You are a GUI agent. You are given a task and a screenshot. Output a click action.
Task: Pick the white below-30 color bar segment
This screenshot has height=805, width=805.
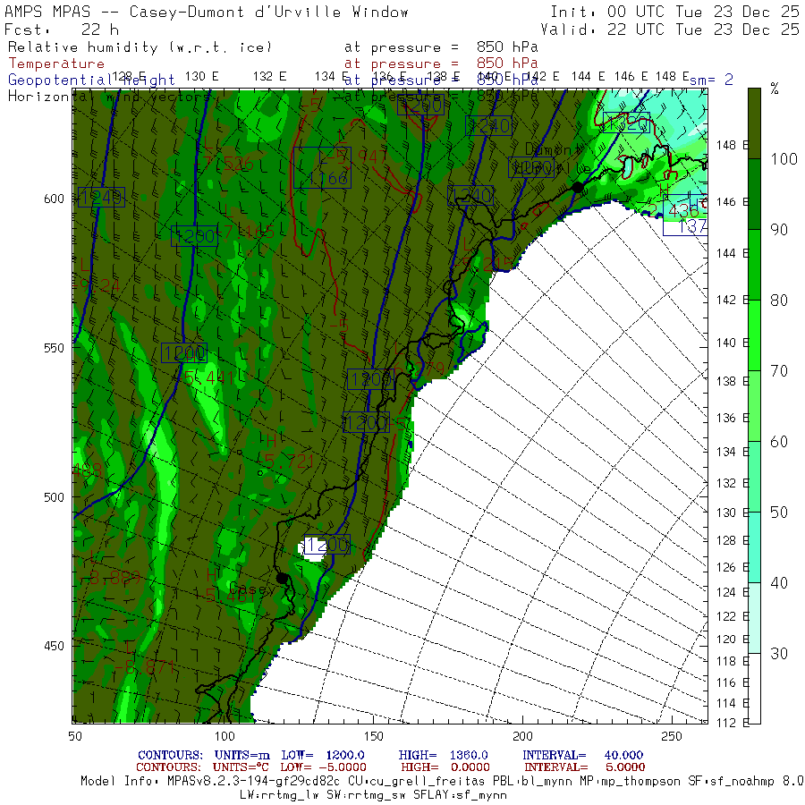point(754,689)
